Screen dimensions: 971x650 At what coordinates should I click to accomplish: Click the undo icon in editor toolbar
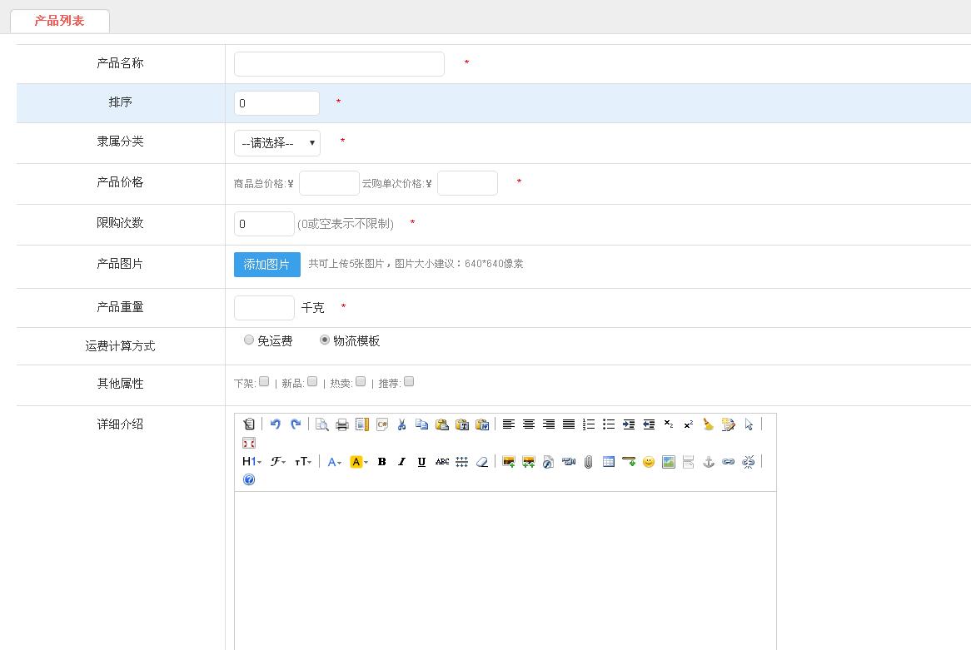(x=276, y=424)
